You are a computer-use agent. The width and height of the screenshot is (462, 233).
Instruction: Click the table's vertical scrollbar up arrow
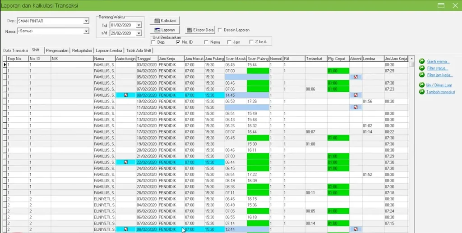(411, 64)
